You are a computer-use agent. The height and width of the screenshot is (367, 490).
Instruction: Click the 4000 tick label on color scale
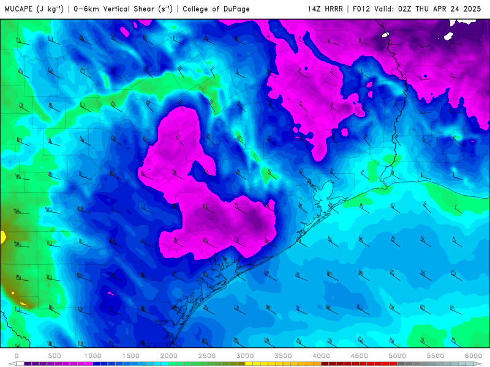pyautogui.click(x=321, y=356)
